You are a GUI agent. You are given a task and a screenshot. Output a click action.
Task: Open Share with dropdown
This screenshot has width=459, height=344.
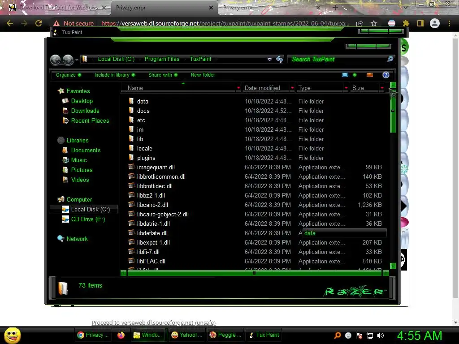point(163,75)
